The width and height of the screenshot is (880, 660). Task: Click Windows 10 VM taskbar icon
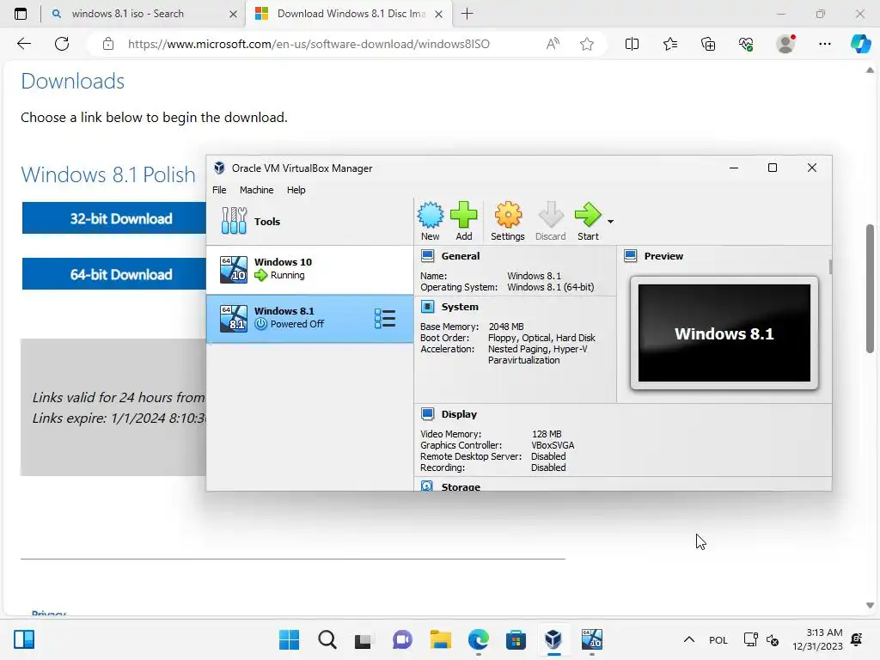[x=591, y=639]
